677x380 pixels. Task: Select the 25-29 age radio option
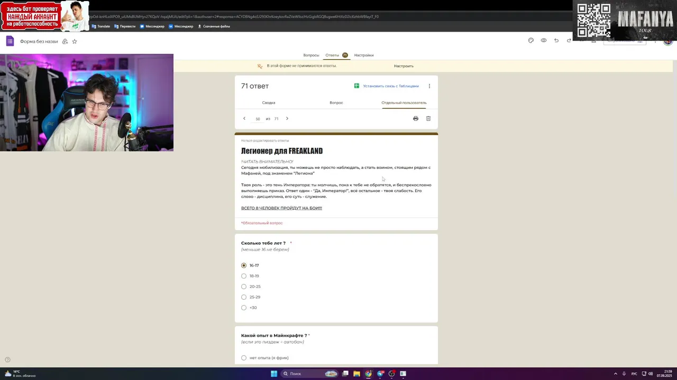[x=244, y=297]
